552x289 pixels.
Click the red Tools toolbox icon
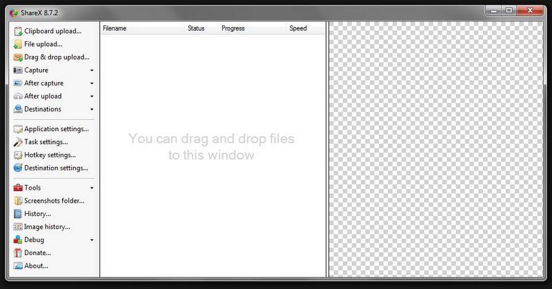coord(18,188)
